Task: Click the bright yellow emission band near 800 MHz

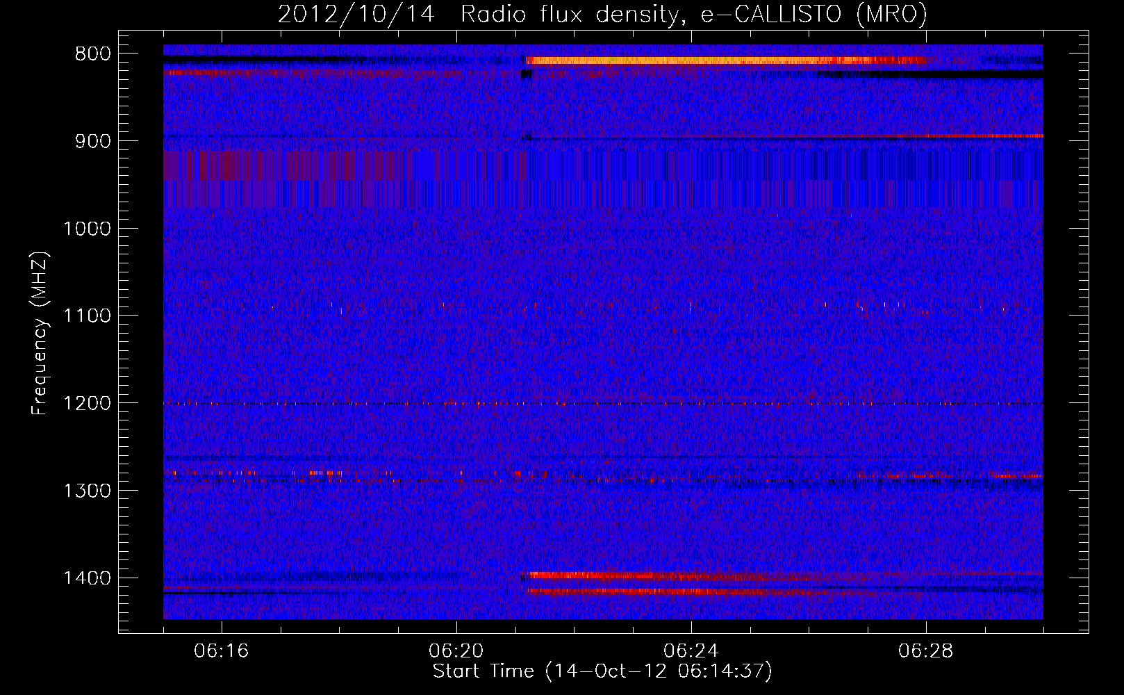Action: pos(727,60)
